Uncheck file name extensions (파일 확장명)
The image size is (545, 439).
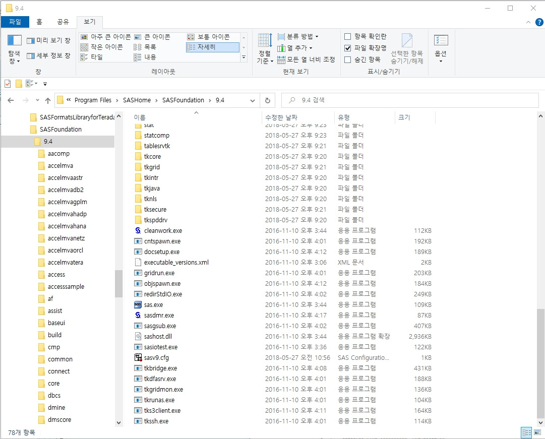point(347,48)
